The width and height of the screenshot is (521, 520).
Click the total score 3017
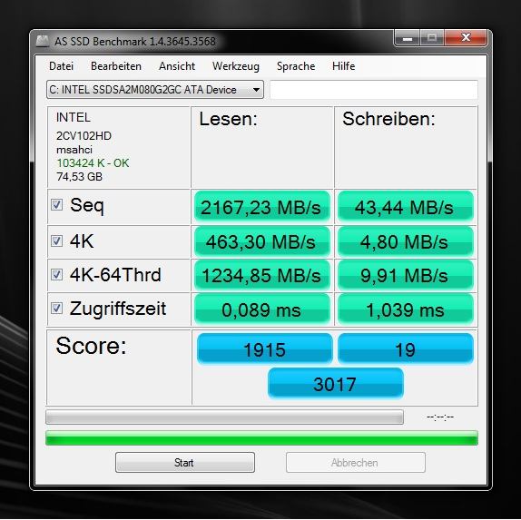tap(336, 384)
